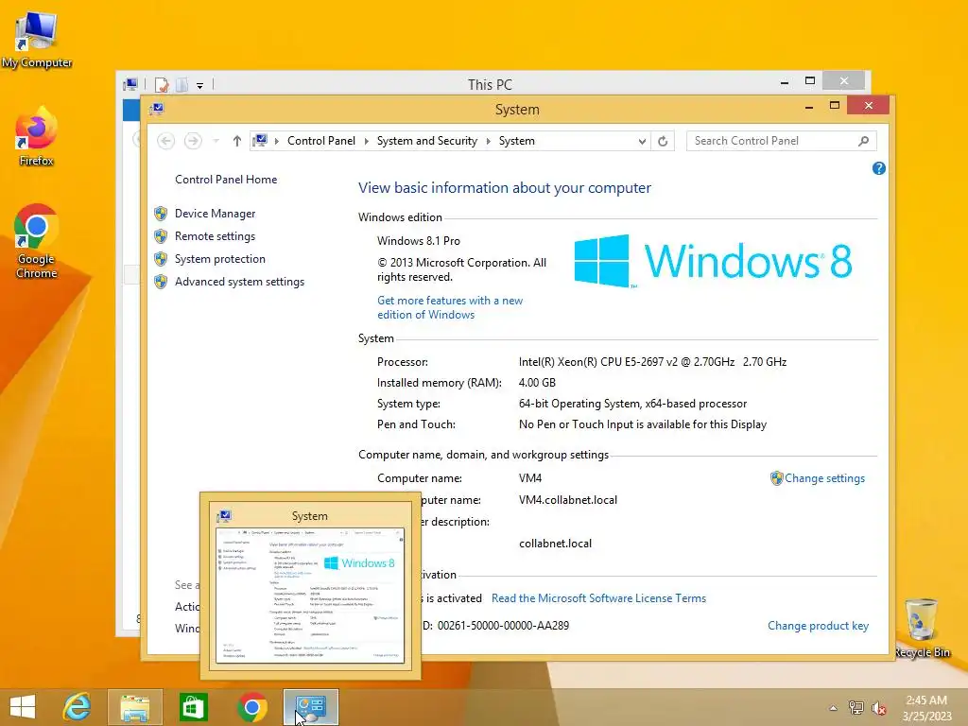Click product ID 00261-50000-00000-AA289
The image size is (968, 726).
pyautogui.click(x=503, y=626)
